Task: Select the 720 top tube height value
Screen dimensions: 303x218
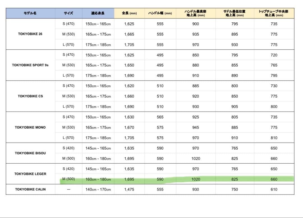Action: pos(274,55)
